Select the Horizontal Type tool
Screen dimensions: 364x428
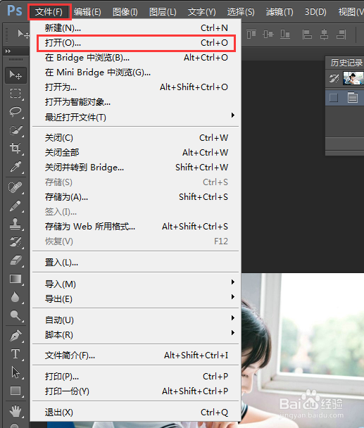(15, 354)
